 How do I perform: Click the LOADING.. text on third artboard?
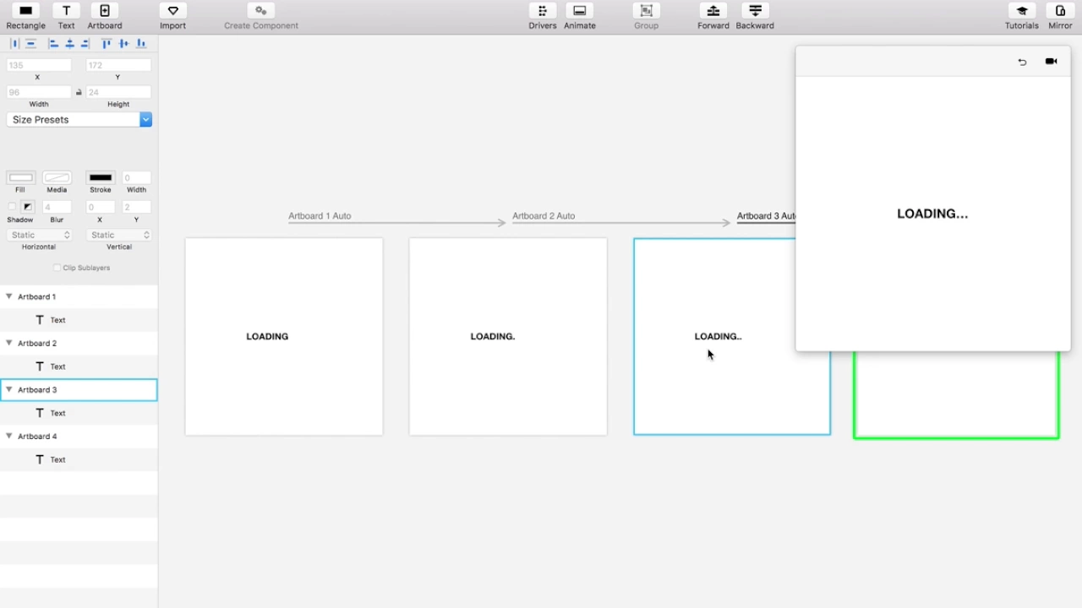pos(719,336)
